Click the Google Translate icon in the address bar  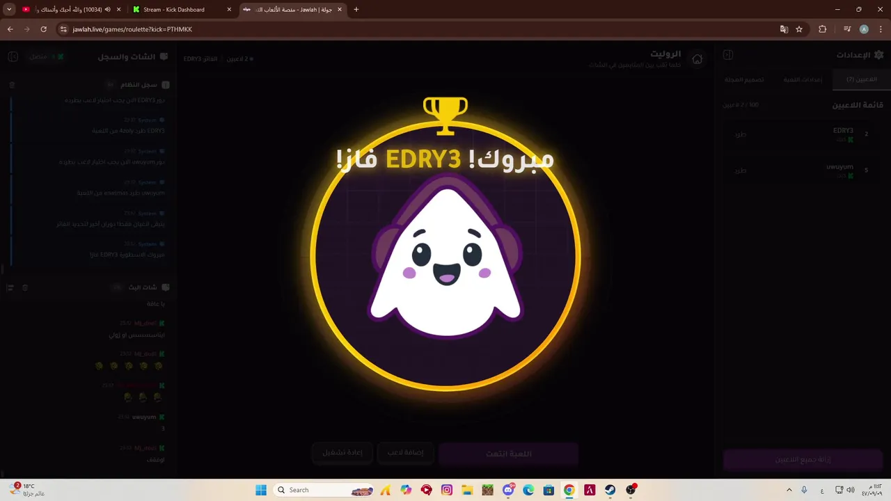784,29
